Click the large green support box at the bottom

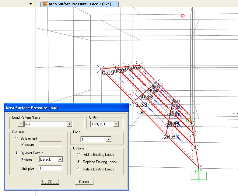point(199,176)
